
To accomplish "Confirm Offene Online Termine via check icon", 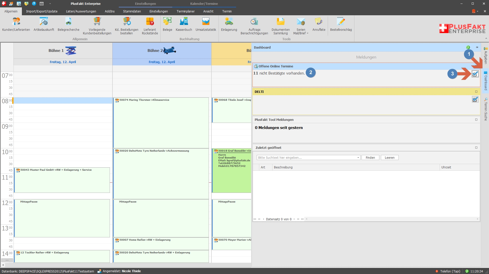I will [475, 74].
